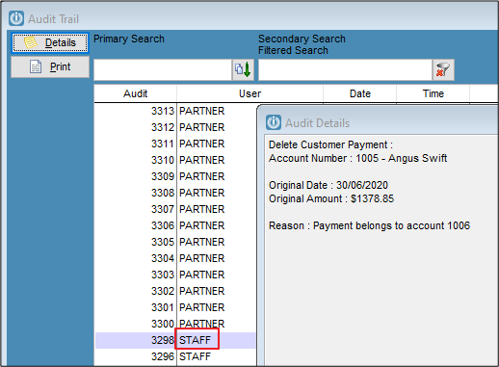Focus the Primary Search input field
499x367 pixels.
coord(163,69)
